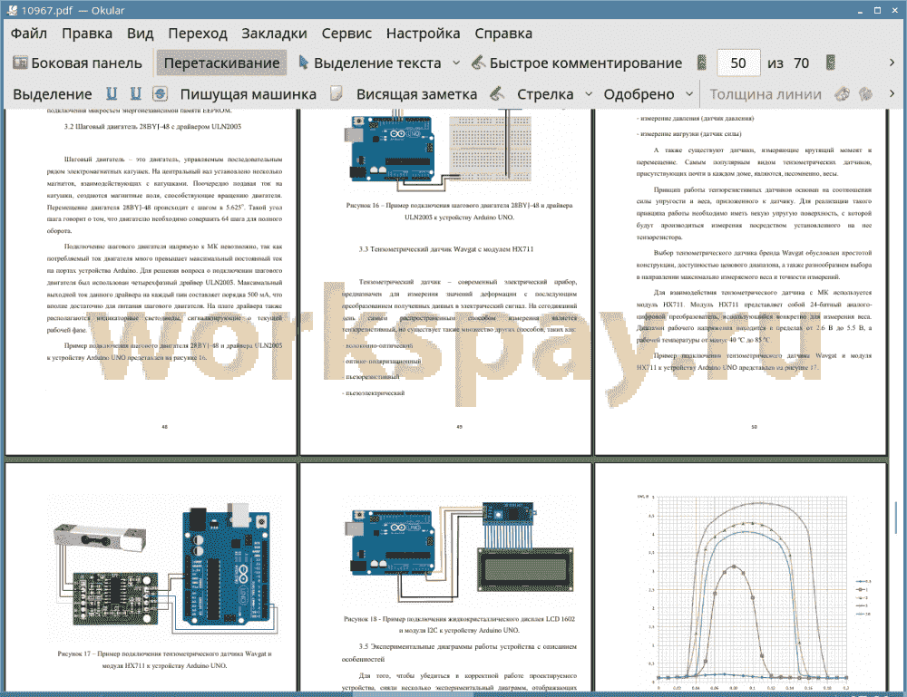Maximize the Okular window
907x697 pixels.
[x=877, y=10]
